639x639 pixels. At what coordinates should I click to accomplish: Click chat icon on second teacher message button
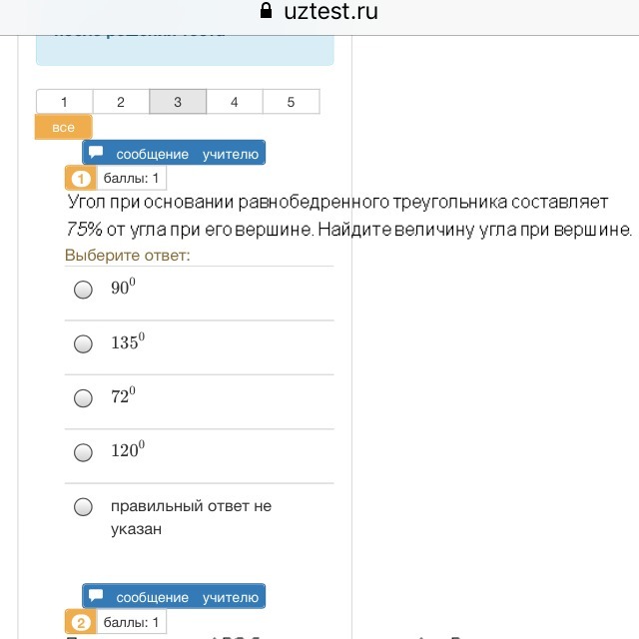point(97,597)
